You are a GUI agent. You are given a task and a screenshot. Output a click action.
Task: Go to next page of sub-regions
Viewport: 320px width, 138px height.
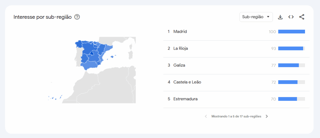(x=267, y=116)
